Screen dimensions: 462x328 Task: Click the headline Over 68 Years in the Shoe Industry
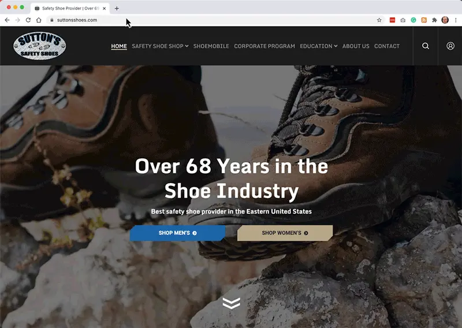[232, 178]
